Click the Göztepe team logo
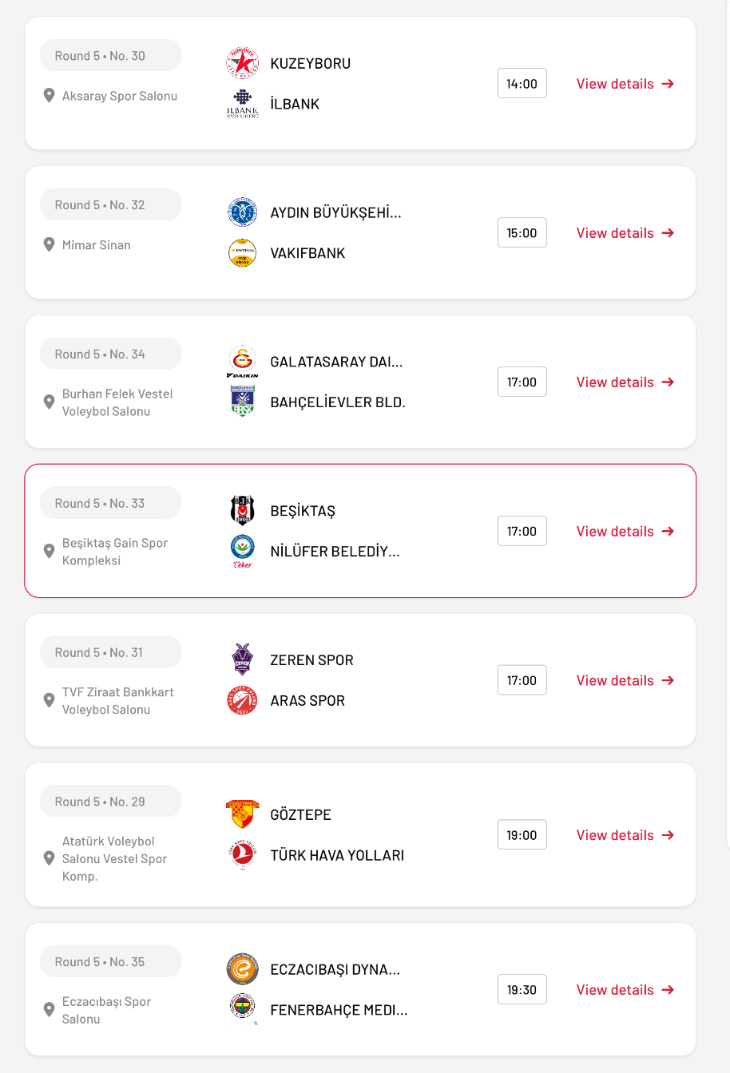The image size is (730, 1073). [x=242, y=814]
